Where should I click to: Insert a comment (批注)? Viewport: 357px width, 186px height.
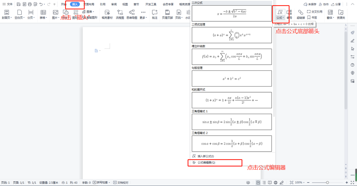(x=155, y=15)
